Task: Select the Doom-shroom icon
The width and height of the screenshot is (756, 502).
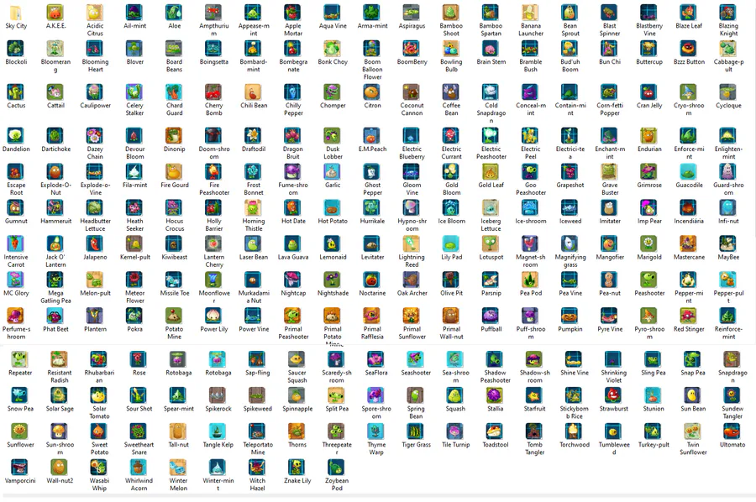Action: point(213,136)
